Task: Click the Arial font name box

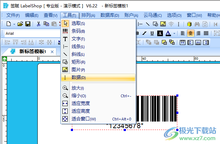Action: 32,33
